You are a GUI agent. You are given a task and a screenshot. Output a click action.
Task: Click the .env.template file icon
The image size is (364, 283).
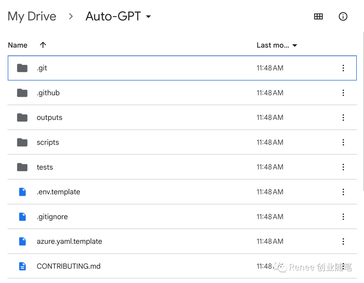click(22, 192)
